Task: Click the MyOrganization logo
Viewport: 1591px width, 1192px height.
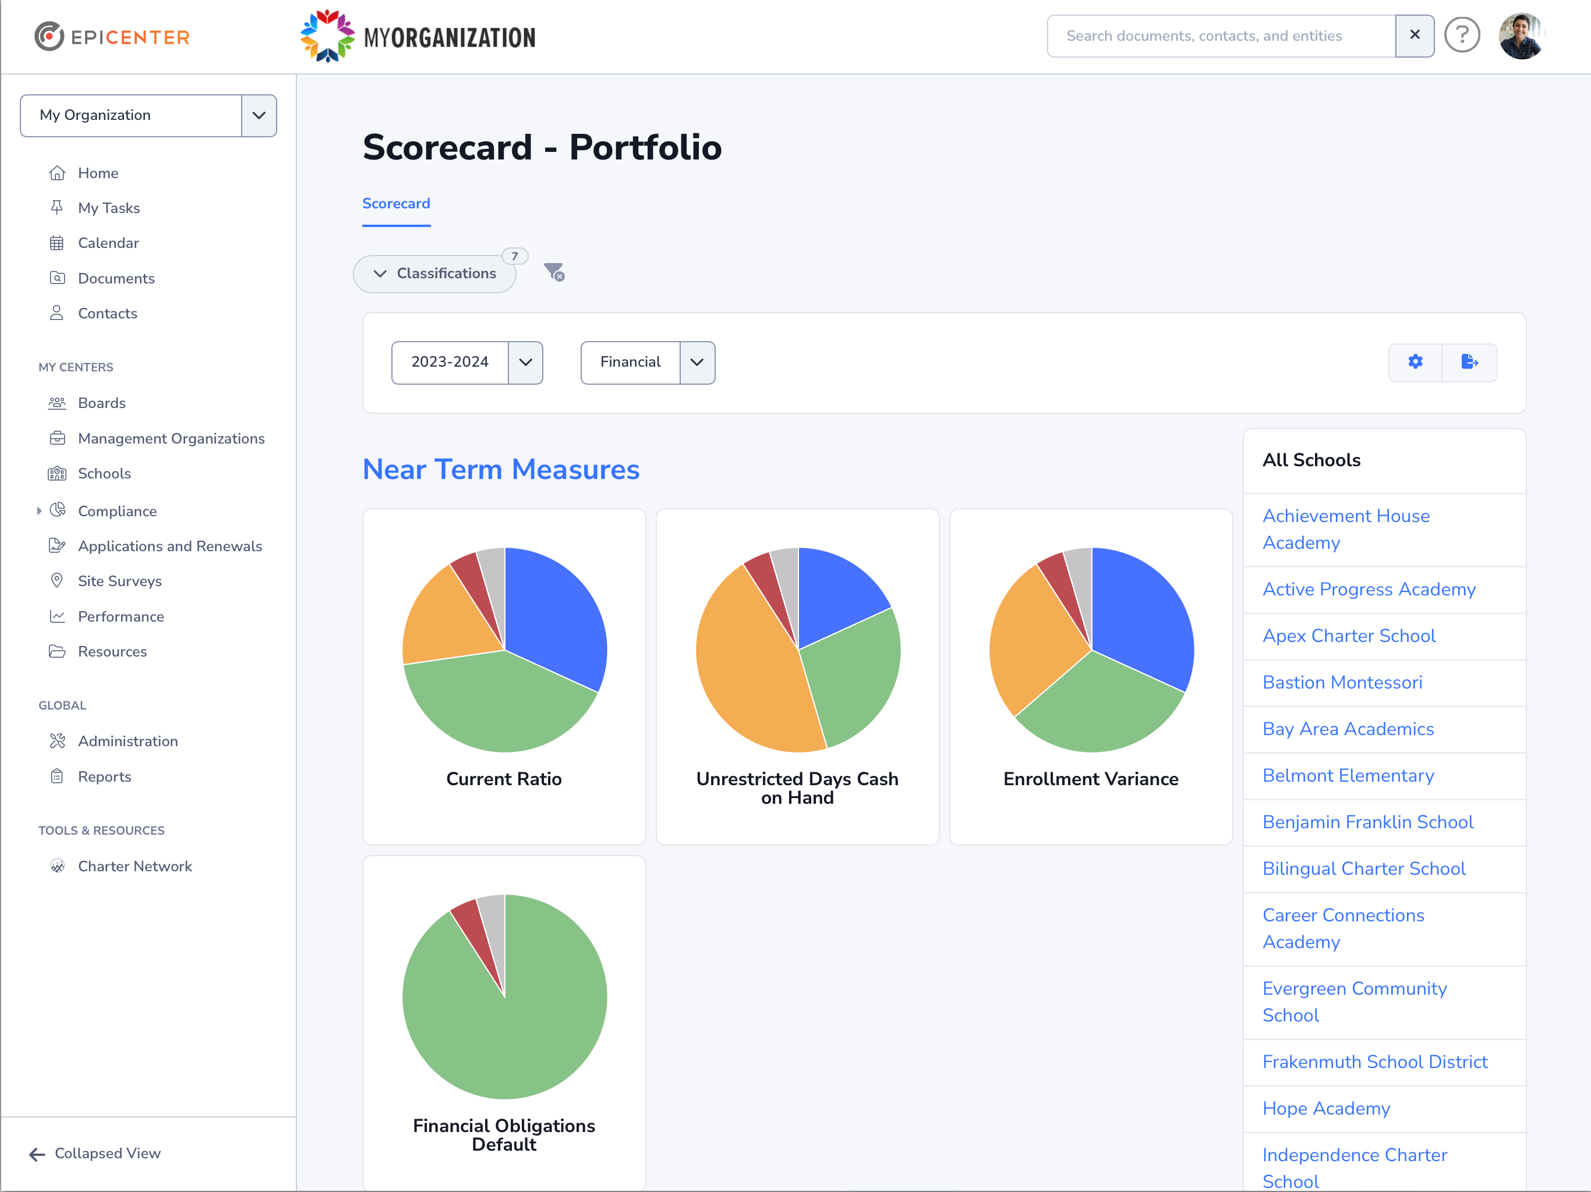Action: pyautogui.click(x=418, y=36)
